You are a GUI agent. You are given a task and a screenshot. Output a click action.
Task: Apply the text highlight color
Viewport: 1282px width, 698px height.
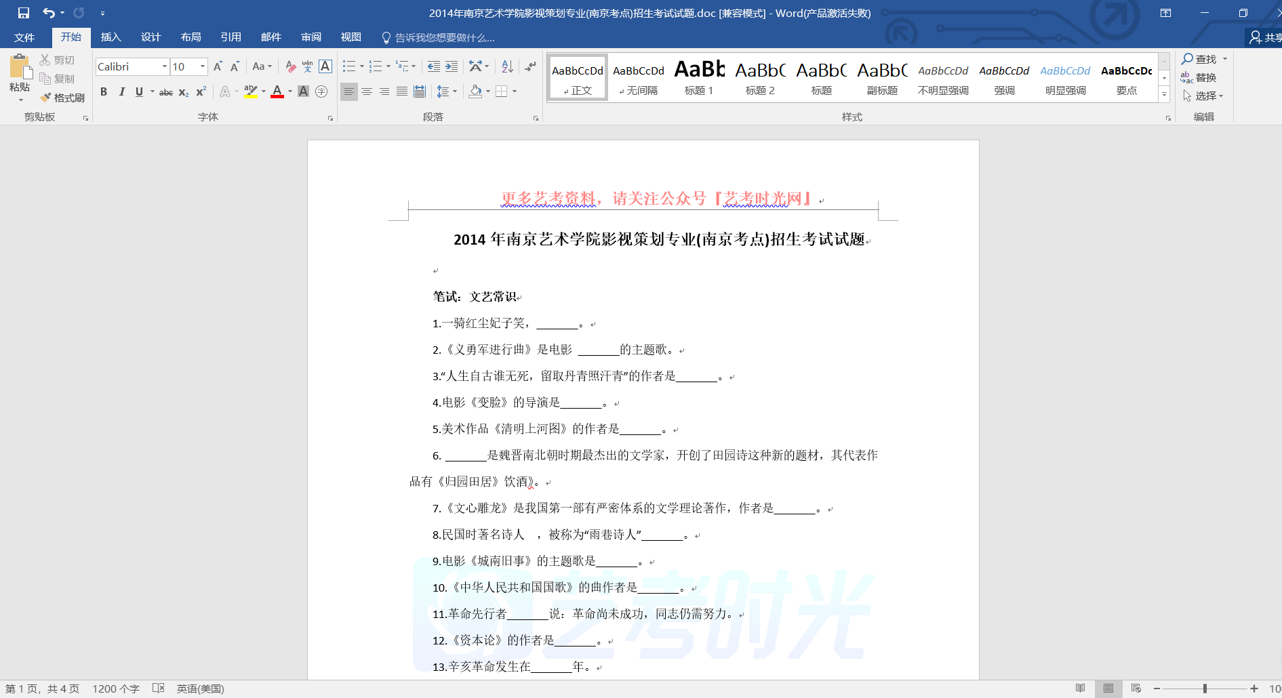tap(250, 91)
